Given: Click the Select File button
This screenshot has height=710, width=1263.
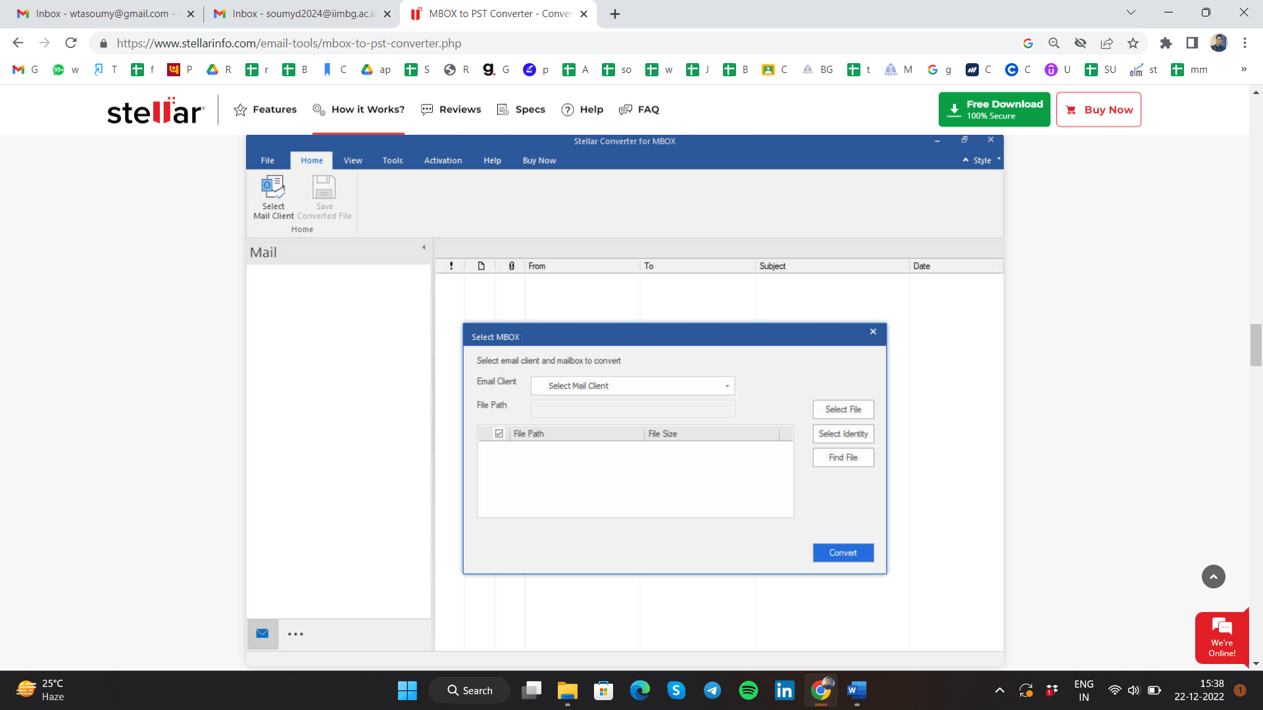Looking at the screenshot, I should click(x=843, y=410).
